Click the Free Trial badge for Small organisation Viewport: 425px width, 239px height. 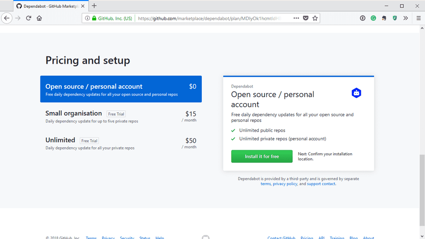click(x=116, y=114)
